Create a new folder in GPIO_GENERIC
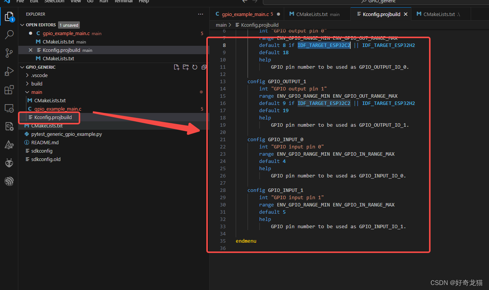Viewport: 489px width, 290px height. tap(186, 67)
